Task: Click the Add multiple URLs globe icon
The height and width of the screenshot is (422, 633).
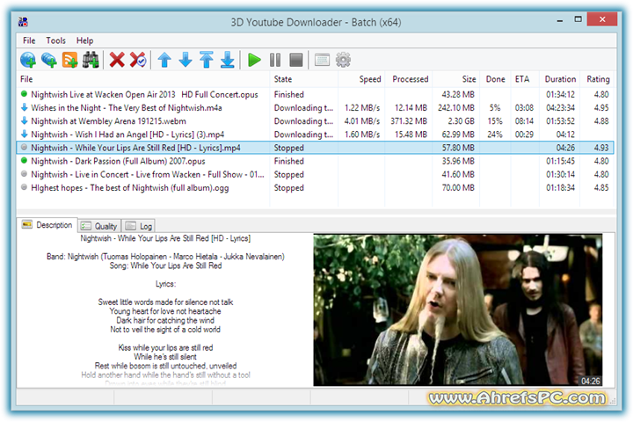Action: tap(49, 60)
